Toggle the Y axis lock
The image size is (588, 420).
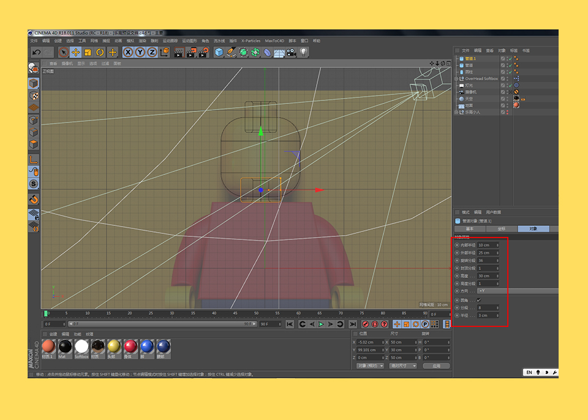click(x=140, y=53)
